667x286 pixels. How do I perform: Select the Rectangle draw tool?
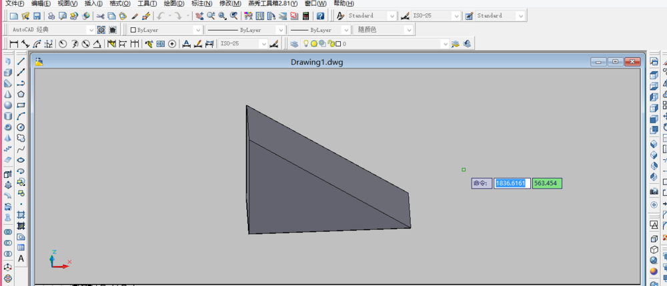[x=21, y=105]
